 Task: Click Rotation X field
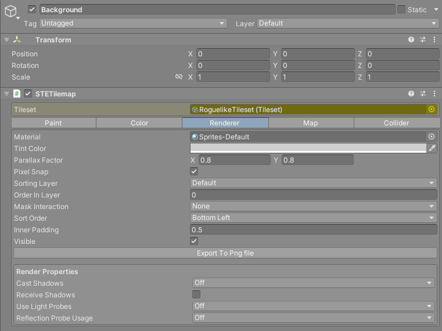[233, 66]
